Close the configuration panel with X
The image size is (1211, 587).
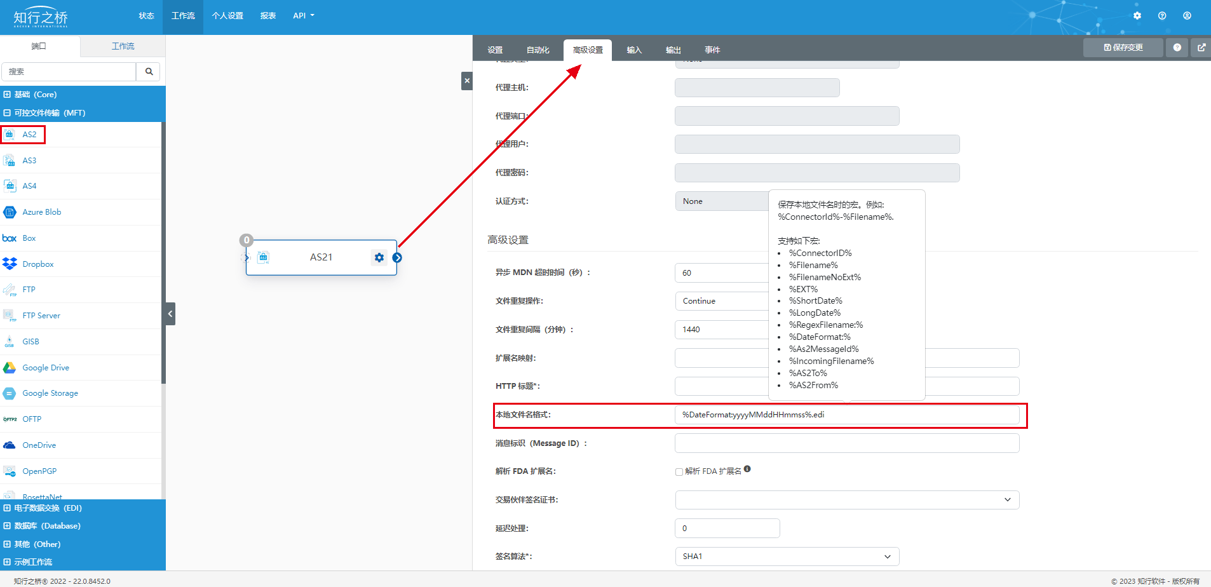[x=467, y=81]
